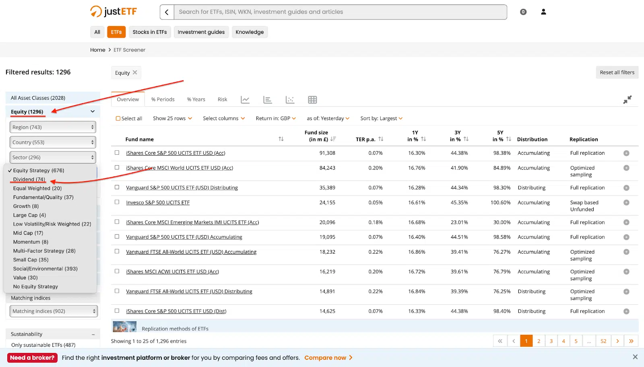Viewport: 644px width, 367px height.
Task: Check iShares Core MSCI World row checkbox
Action: pyautogui.click(x=117, y=168)
